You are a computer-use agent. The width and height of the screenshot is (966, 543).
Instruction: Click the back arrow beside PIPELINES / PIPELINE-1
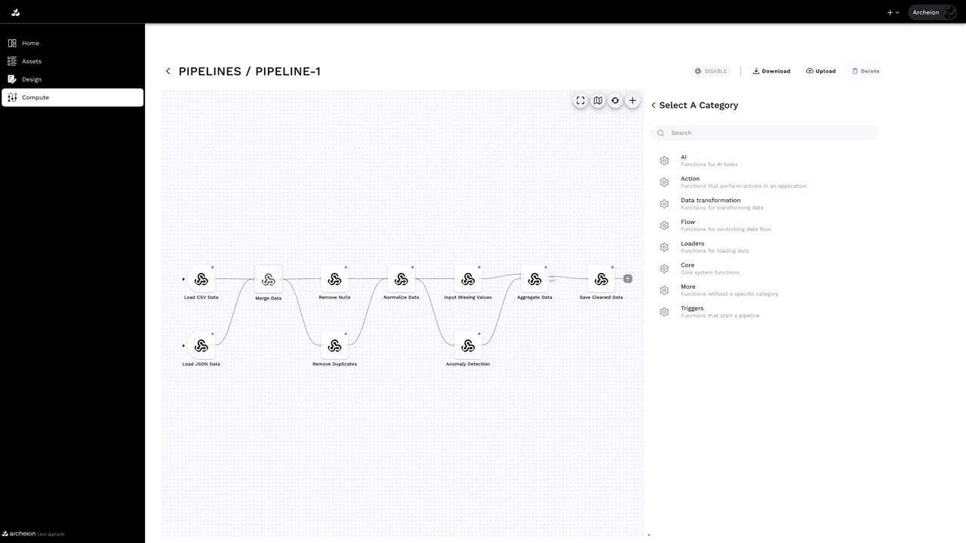168,71
